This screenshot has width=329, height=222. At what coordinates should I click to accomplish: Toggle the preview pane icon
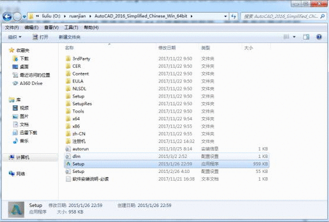pos(306,37)
